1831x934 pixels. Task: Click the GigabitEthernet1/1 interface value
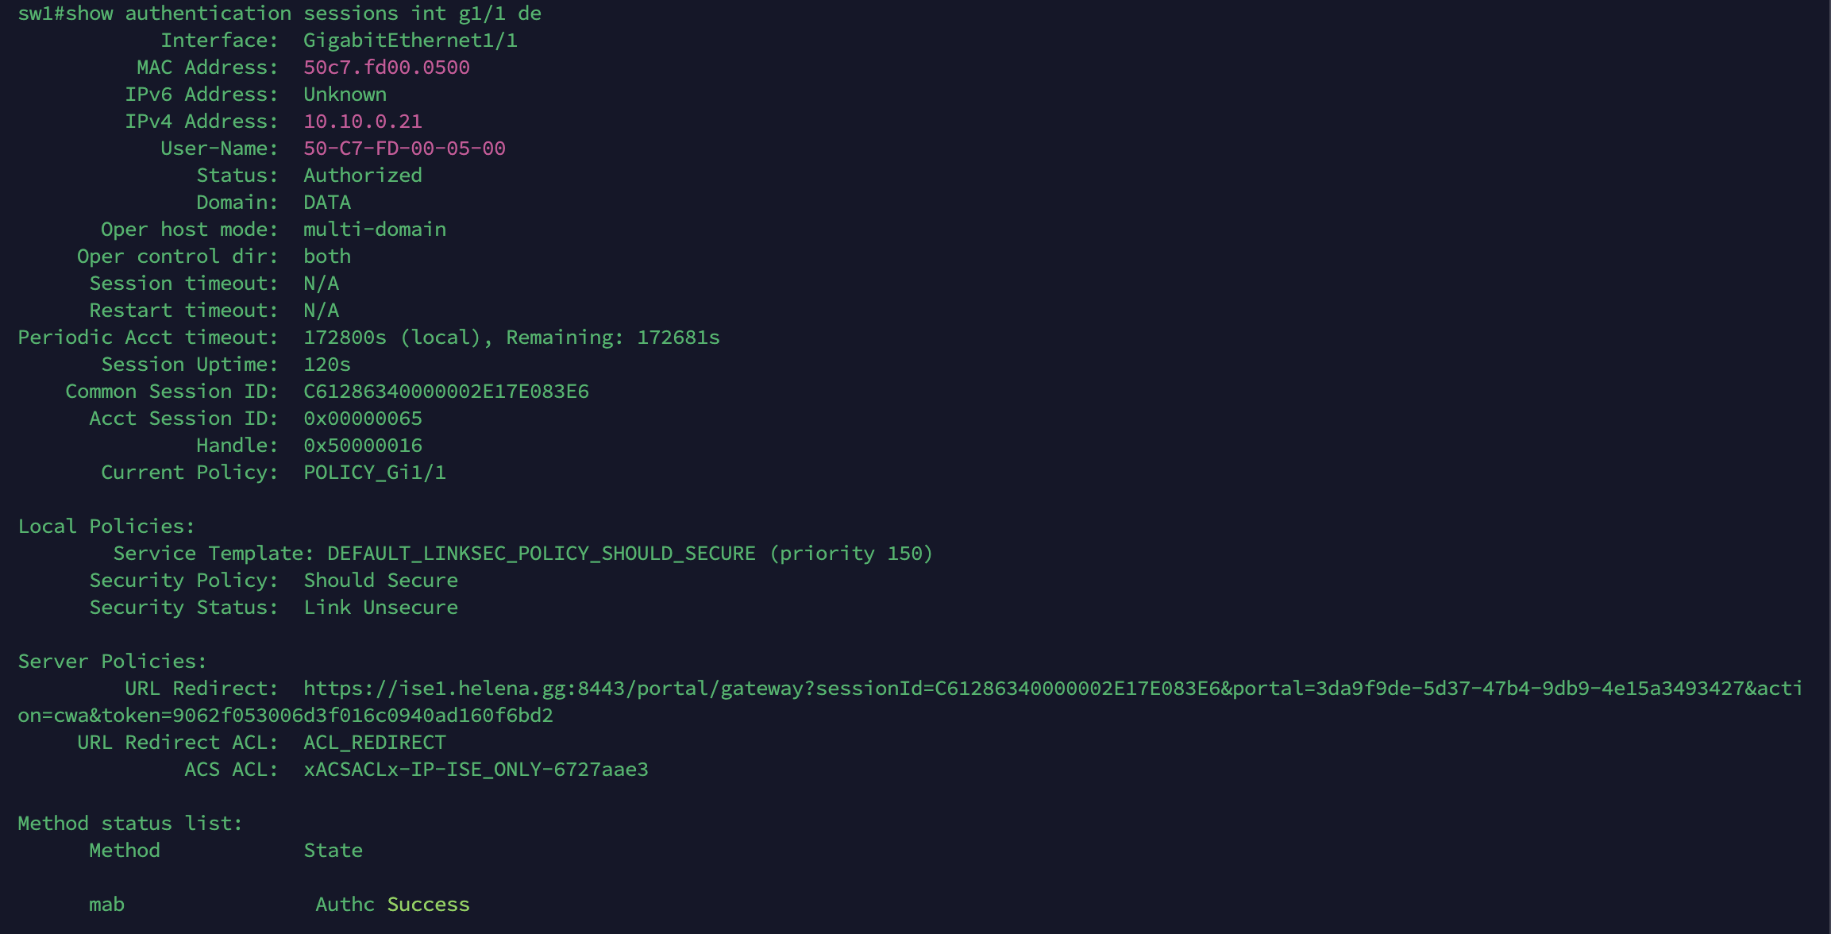coord(411,41)
